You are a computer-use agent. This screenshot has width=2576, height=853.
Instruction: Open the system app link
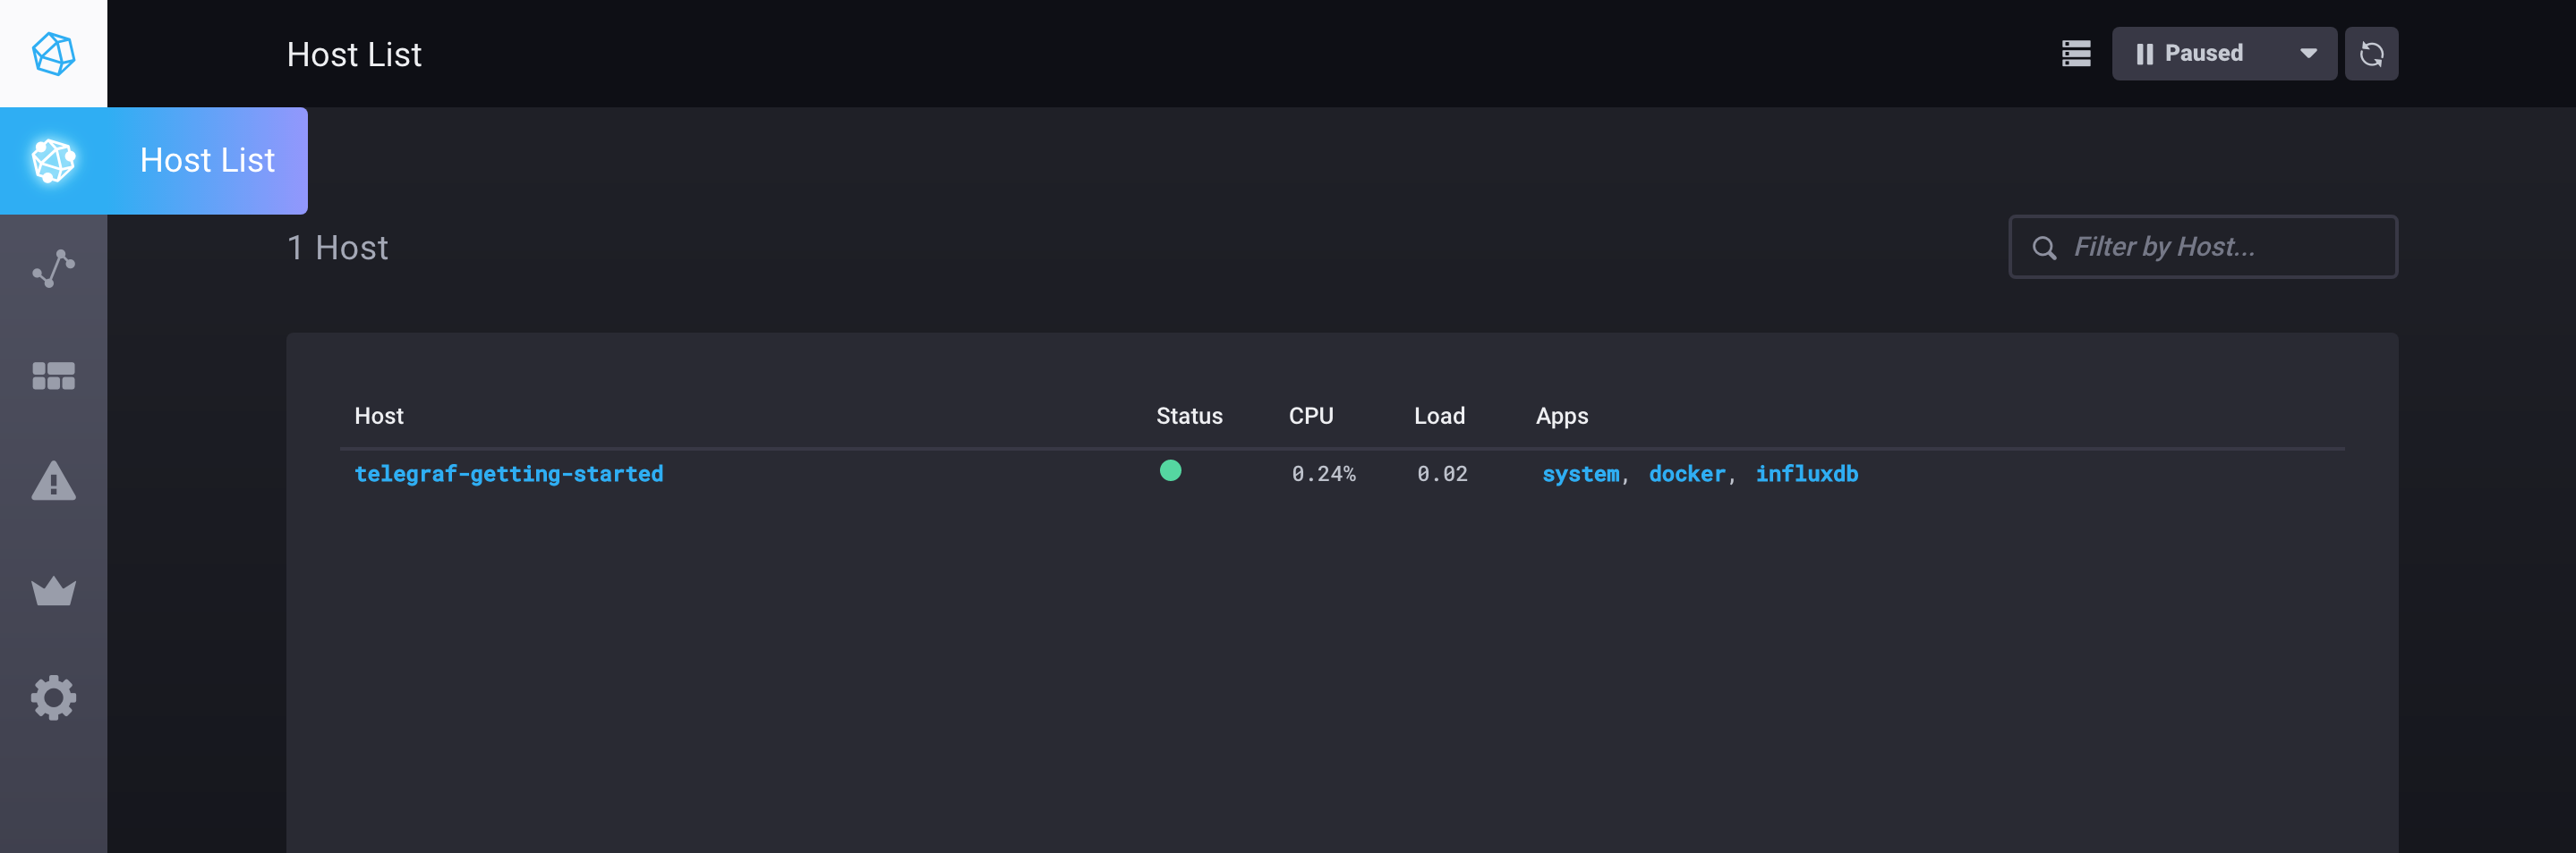click(1580, 474)
